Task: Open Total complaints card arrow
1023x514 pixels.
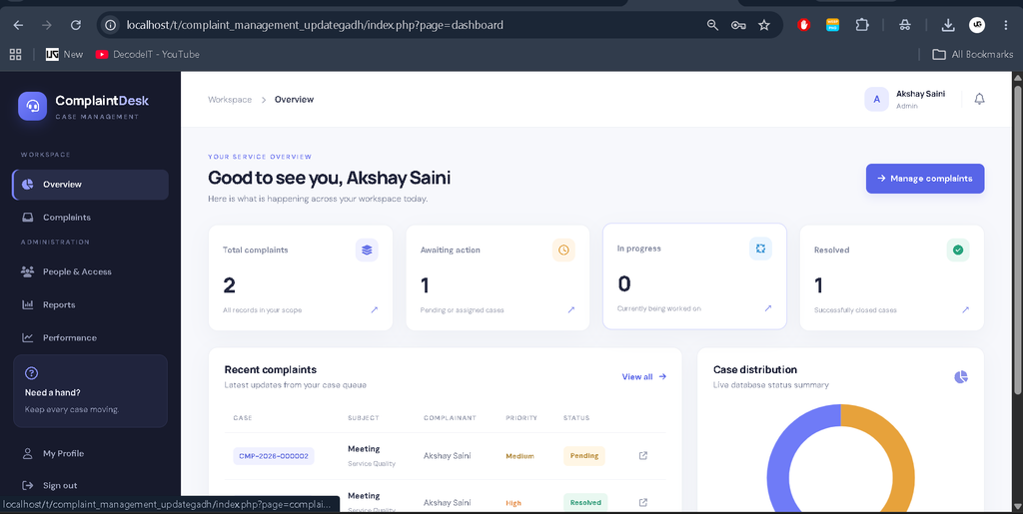Action: pos(375,310)
